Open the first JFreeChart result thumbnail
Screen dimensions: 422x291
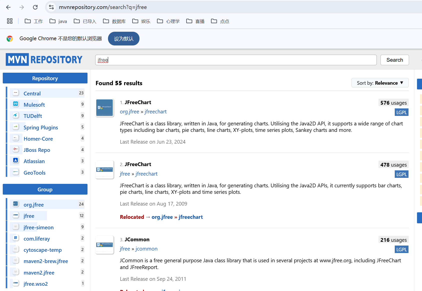pyautogui.click(x=105, y=108)
